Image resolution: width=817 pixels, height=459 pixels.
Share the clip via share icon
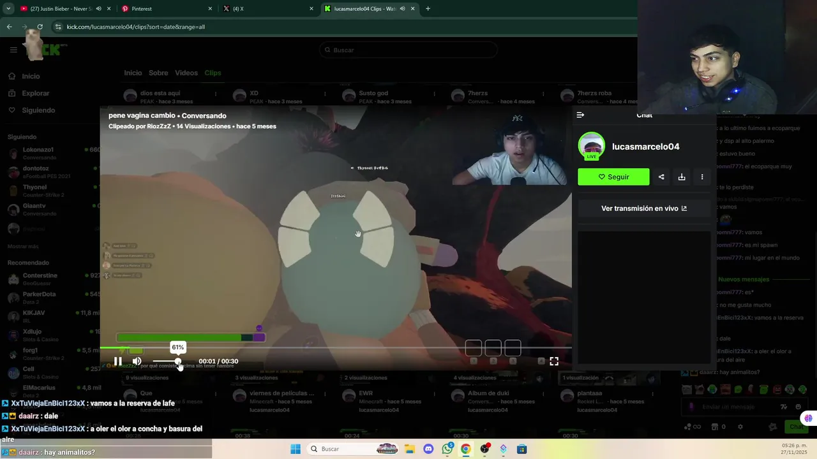tap(661, 177)
